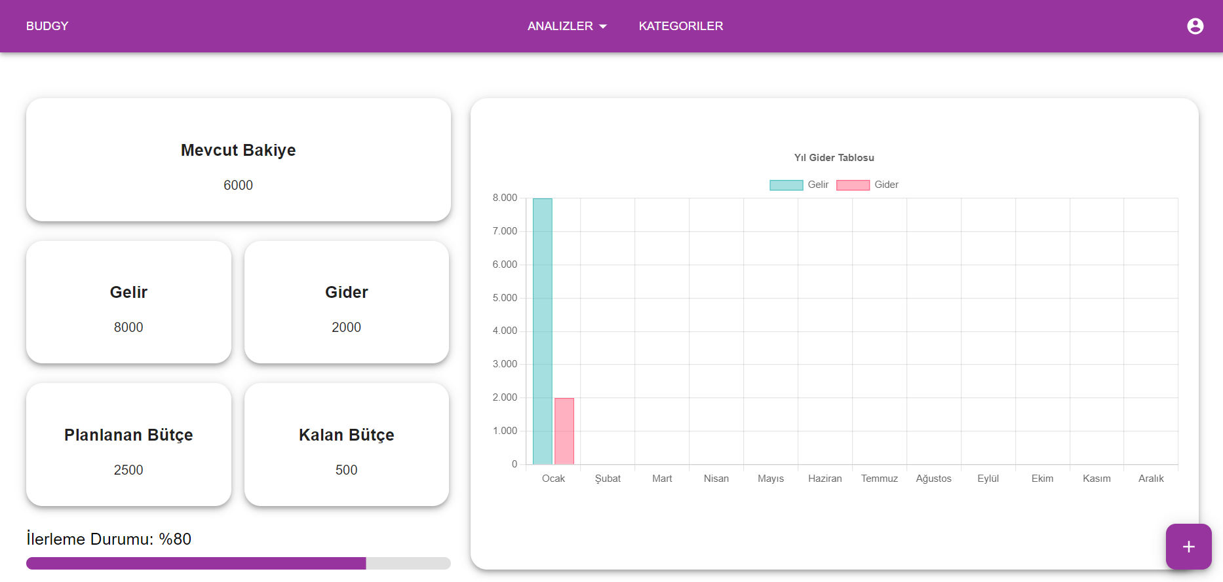Click the Ocak expense pink bar
This screenshot has height=582, width=1223.
click(x=564, y=431)
